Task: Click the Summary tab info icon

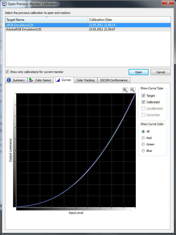Action: tap(9, 80)
